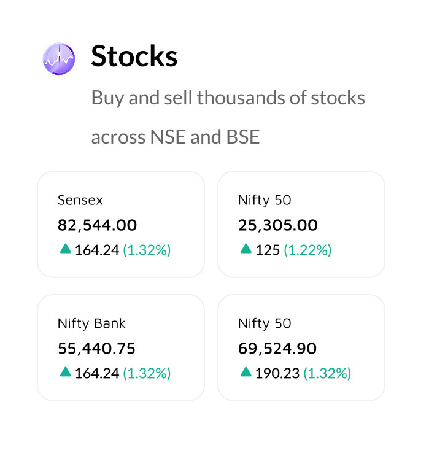
Task: Click the 'Buy and sell thousands of stocks' text
Action: tap(228, 98)
